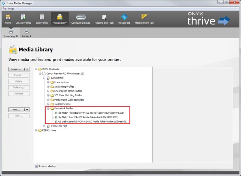Collapse the DeviceLink Profiles folder
This screenshot has height=176, width=241.
tap(48, 109)
